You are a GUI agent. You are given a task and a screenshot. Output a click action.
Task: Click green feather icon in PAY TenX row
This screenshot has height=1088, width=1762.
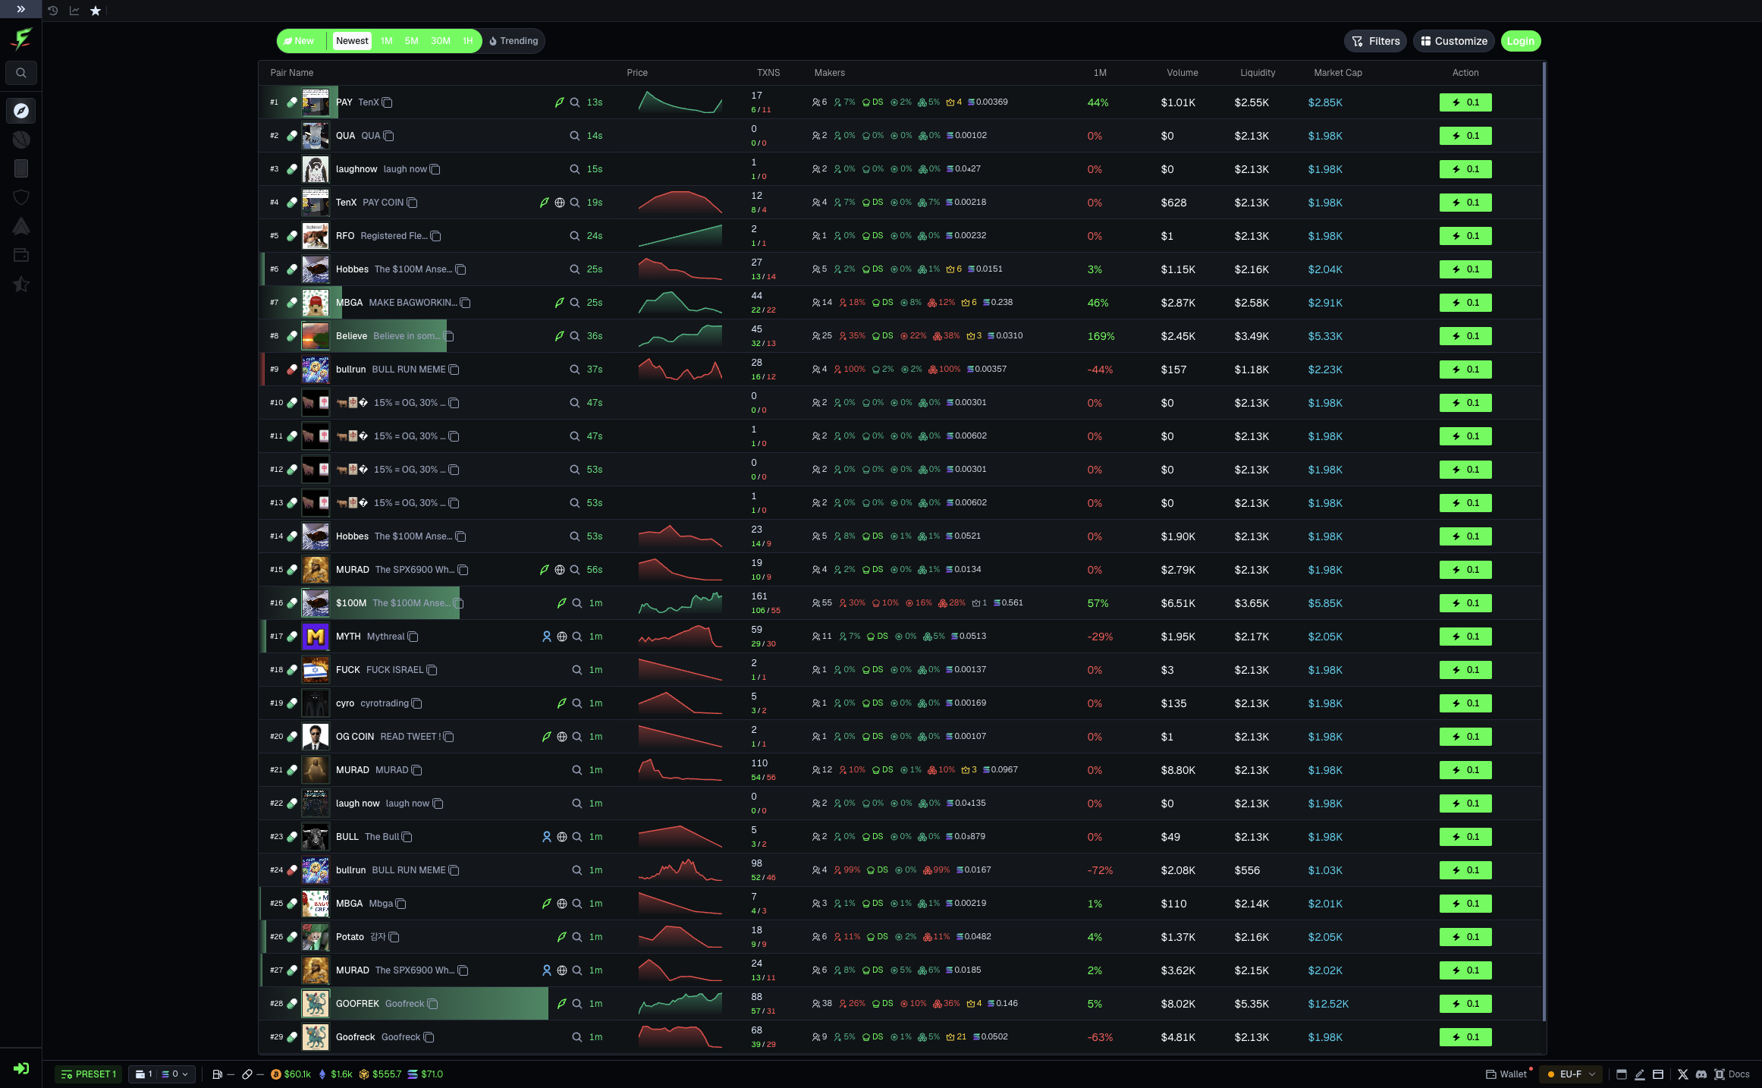click(559, 102)
